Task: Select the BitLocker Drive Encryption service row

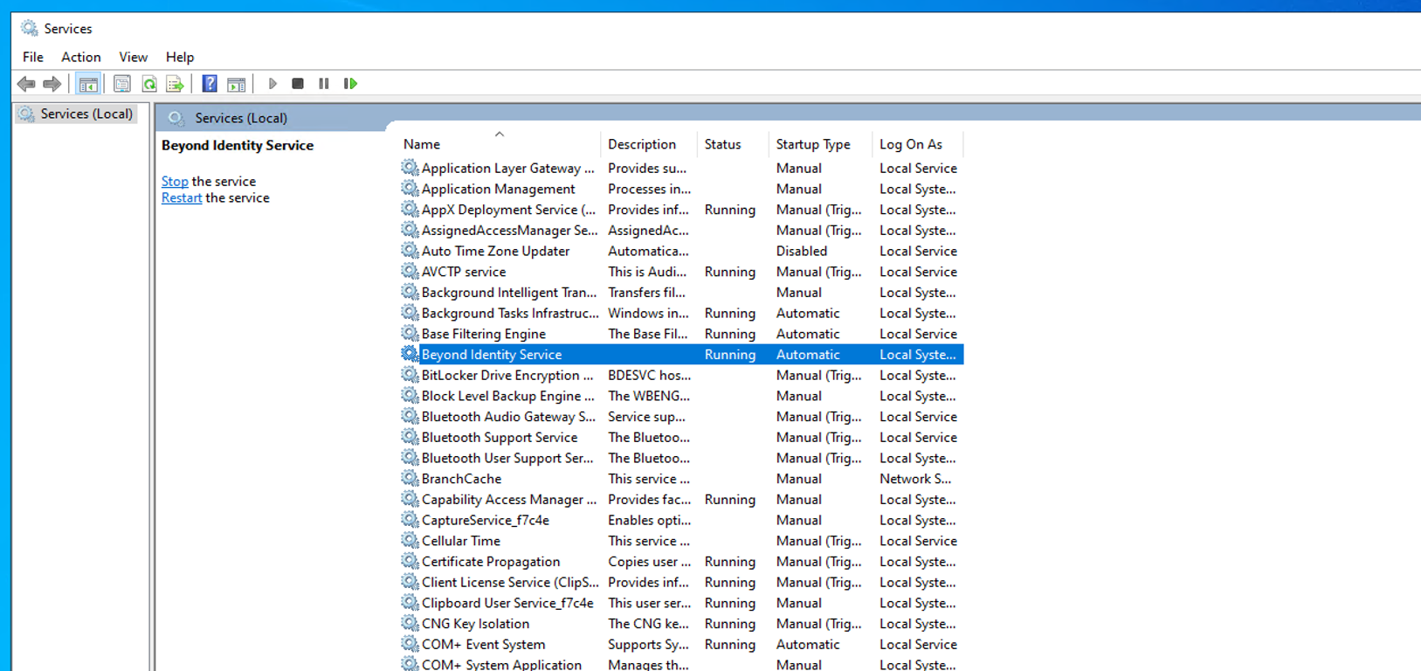Action: 507,376
